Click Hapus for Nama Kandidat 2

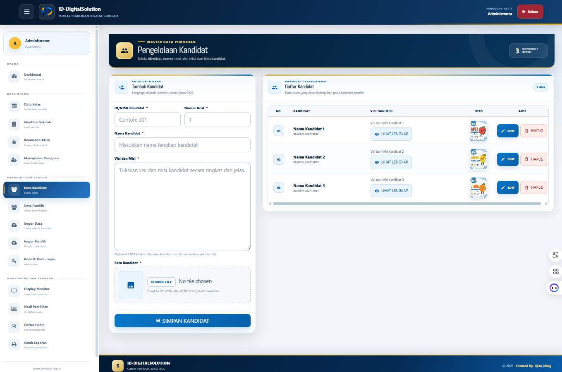(533, 159)
